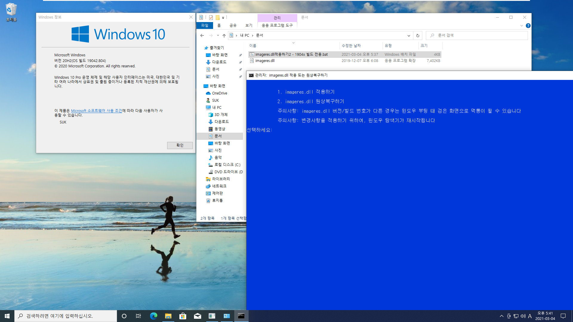573x322 pixels.
Task: Click 내 PC breadcrumb in address bar
Action: pos(245,35)
